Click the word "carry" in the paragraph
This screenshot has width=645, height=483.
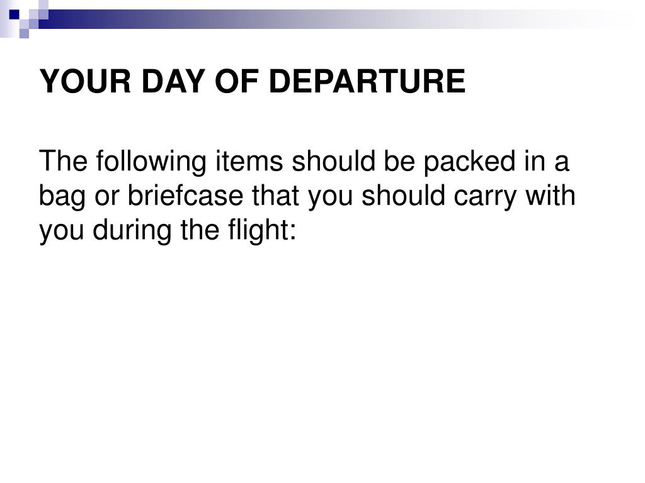pyautogui.click(x=486, y=196)
